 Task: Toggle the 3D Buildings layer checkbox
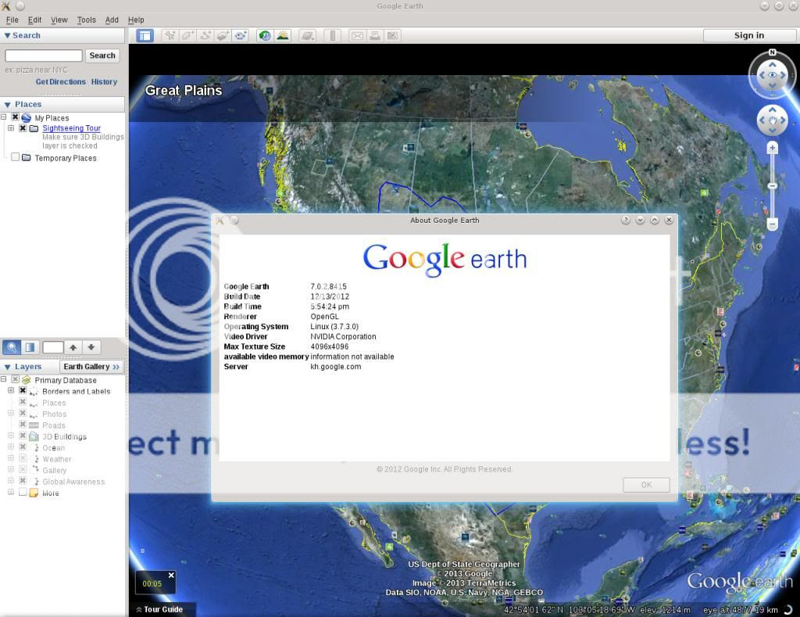pos(23,436)
